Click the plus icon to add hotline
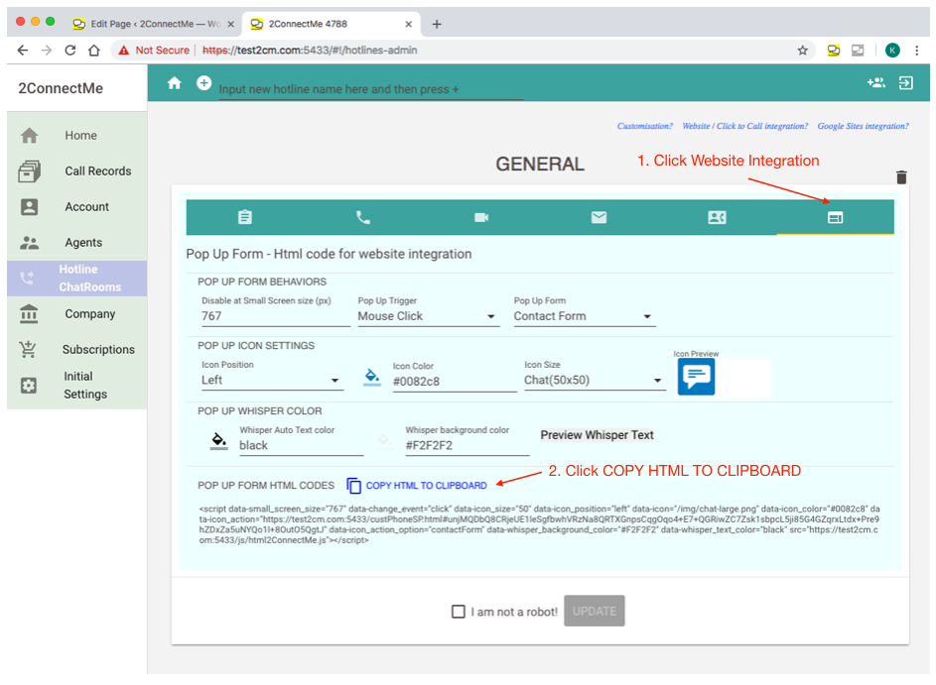 click(x=204, y=83)
